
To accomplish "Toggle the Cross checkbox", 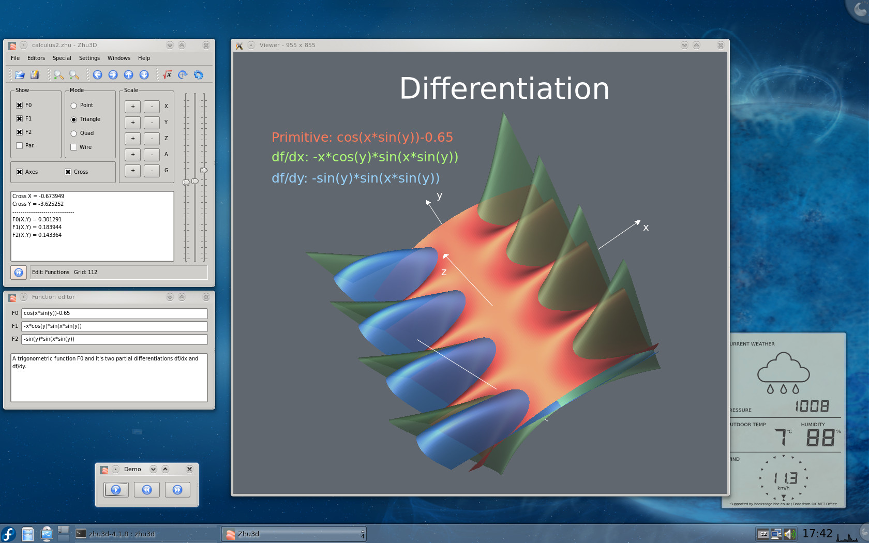I will tap(68, 172).
